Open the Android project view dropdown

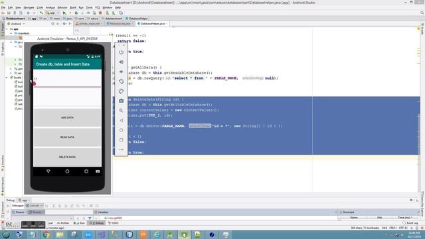pyautogui.click(x=16, y=24)
